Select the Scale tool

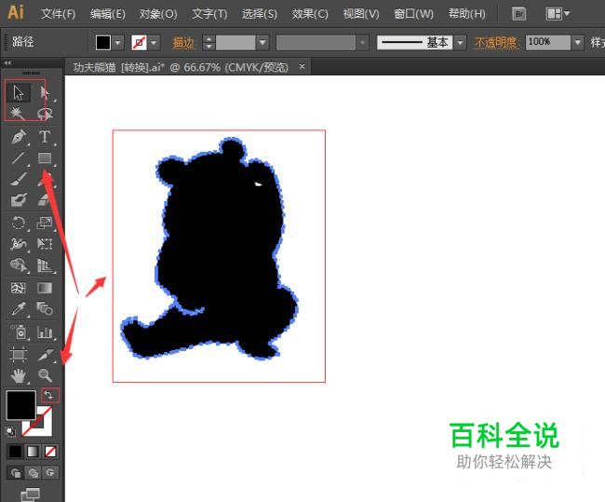click(45, 223)
